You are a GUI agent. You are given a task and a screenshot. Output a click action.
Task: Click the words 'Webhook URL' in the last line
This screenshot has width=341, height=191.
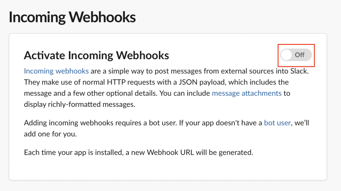pos(169,153)
